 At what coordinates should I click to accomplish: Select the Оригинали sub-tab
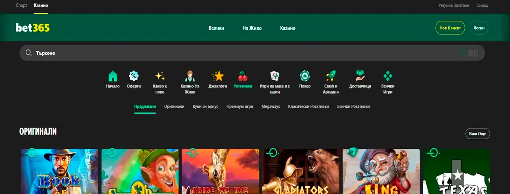click(174, 106)
